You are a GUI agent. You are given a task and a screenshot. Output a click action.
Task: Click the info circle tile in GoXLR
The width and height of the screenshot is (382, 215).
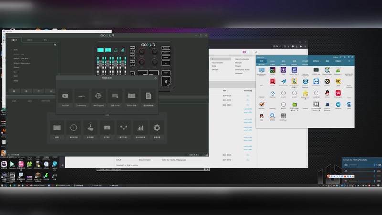pyautogui.click(x=74, y=129)
